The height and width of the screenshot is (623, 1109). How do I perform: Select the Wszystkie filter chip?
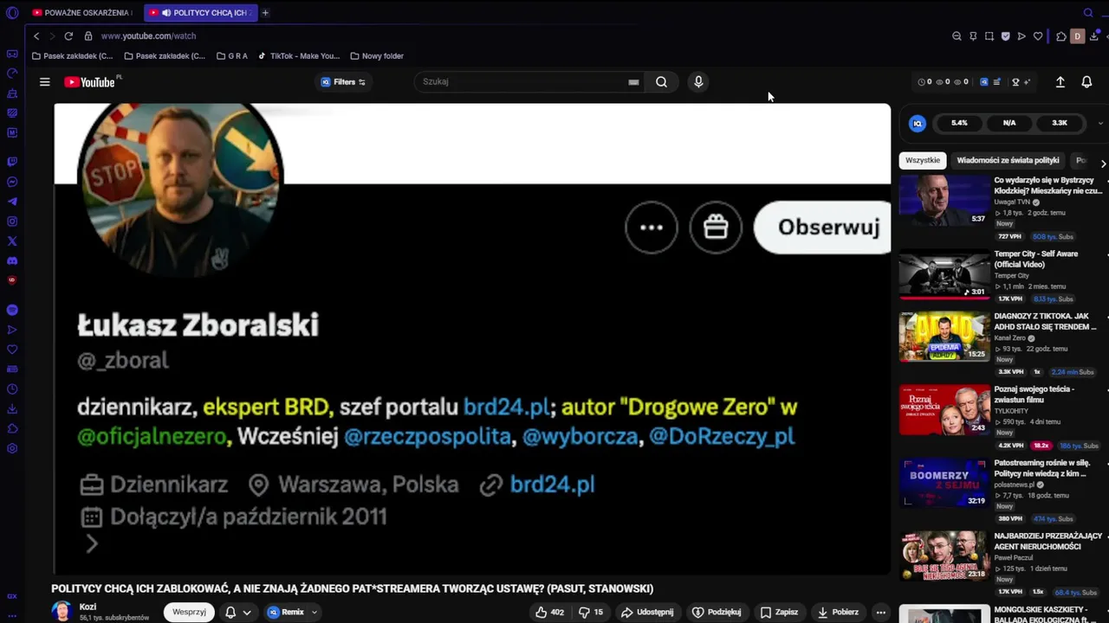[923, 160]
